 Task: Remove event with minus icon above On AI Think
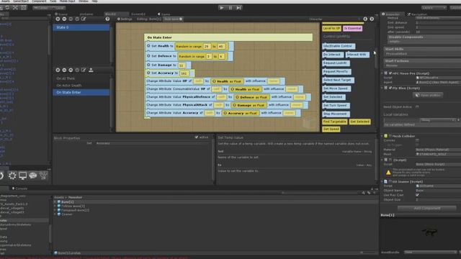64,70
